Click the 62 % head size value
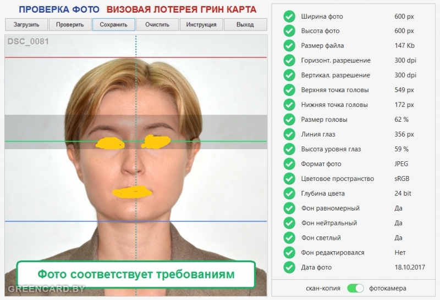Screen dimensions: 440x300 point(402,120)
